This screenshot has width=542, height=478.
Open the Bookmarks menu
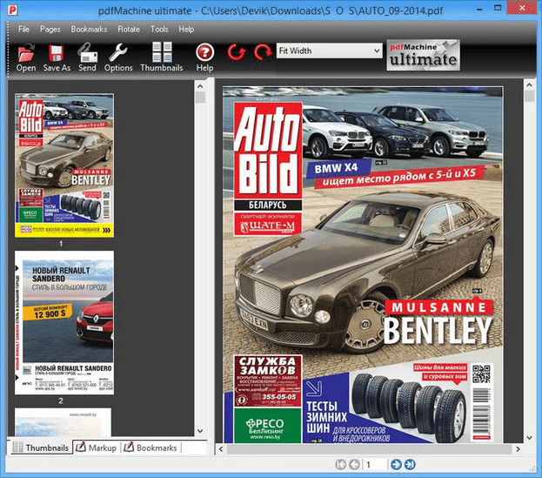pyautogui.click(x=90, y=29)
